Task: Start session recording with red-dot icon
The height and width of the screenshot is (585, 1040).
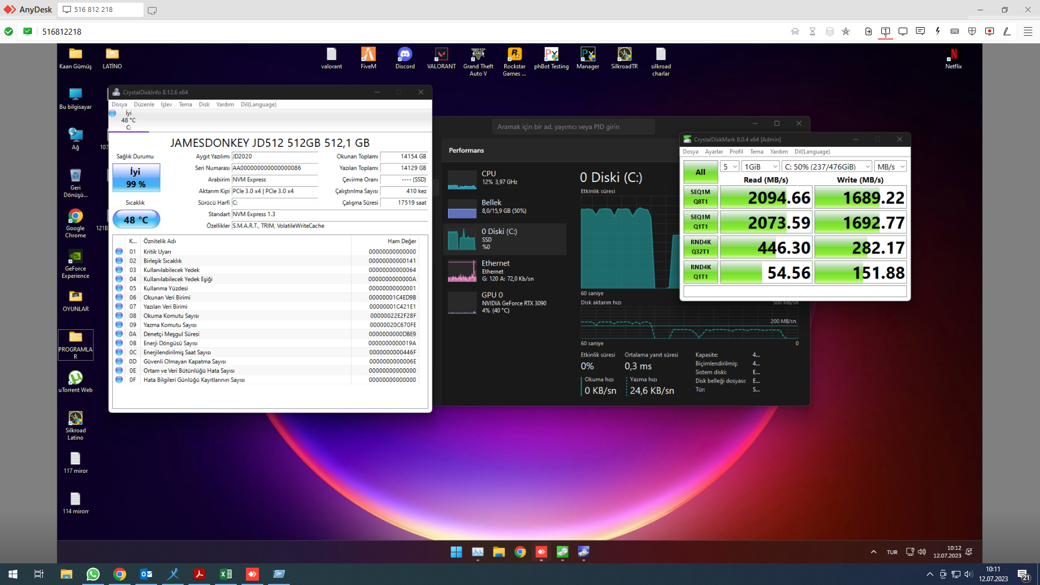Action: (x=990, y=31)
